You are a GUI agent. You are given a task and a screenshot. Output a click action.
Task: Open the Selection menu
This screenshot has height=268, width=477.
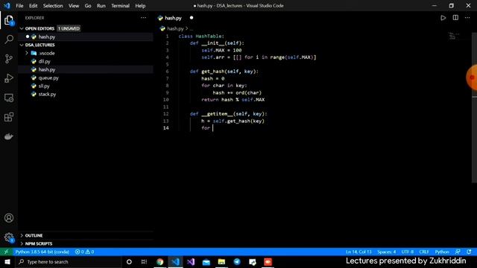tap(53, 6)
